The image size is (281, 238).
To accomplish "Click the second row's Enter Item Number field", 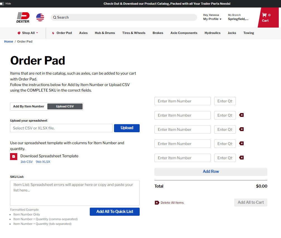I will [x=182, y=115].
